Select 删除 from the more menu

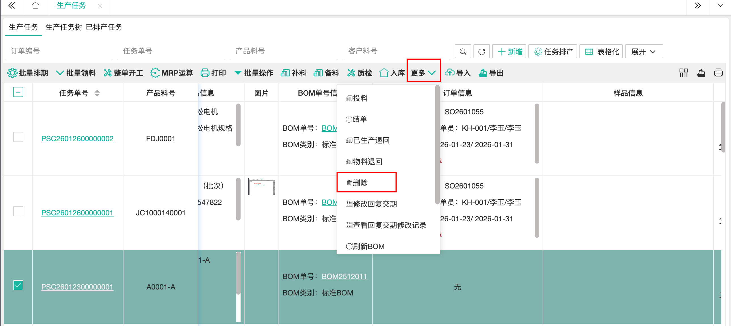pos(360,183)
